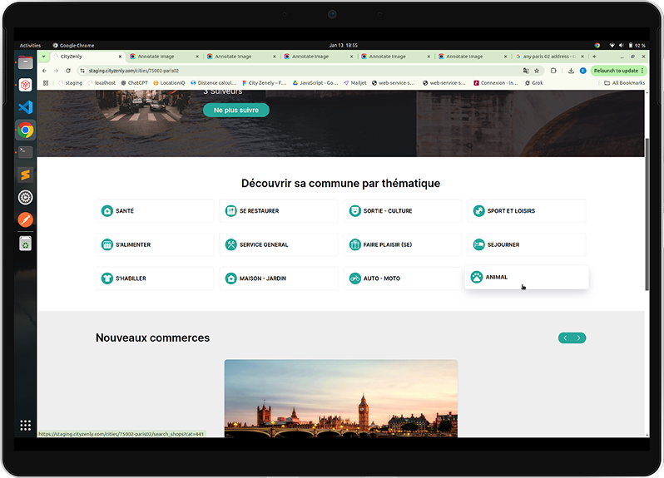Screen dimensions: 664x478
Task: Select the MAISON - JARDIN theme
Action: click(x=279, y=278)
